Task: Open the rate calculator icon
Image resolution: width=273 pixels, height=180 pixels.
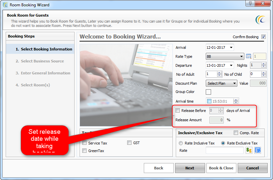Action: pyautogui.click(x=257, y=150)
